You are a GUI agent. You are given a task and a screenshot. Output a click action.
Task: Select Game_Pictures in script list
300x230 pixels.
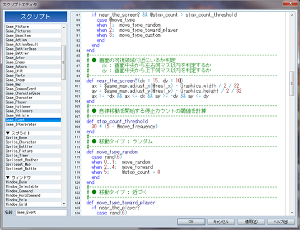[x=33, y=31]
